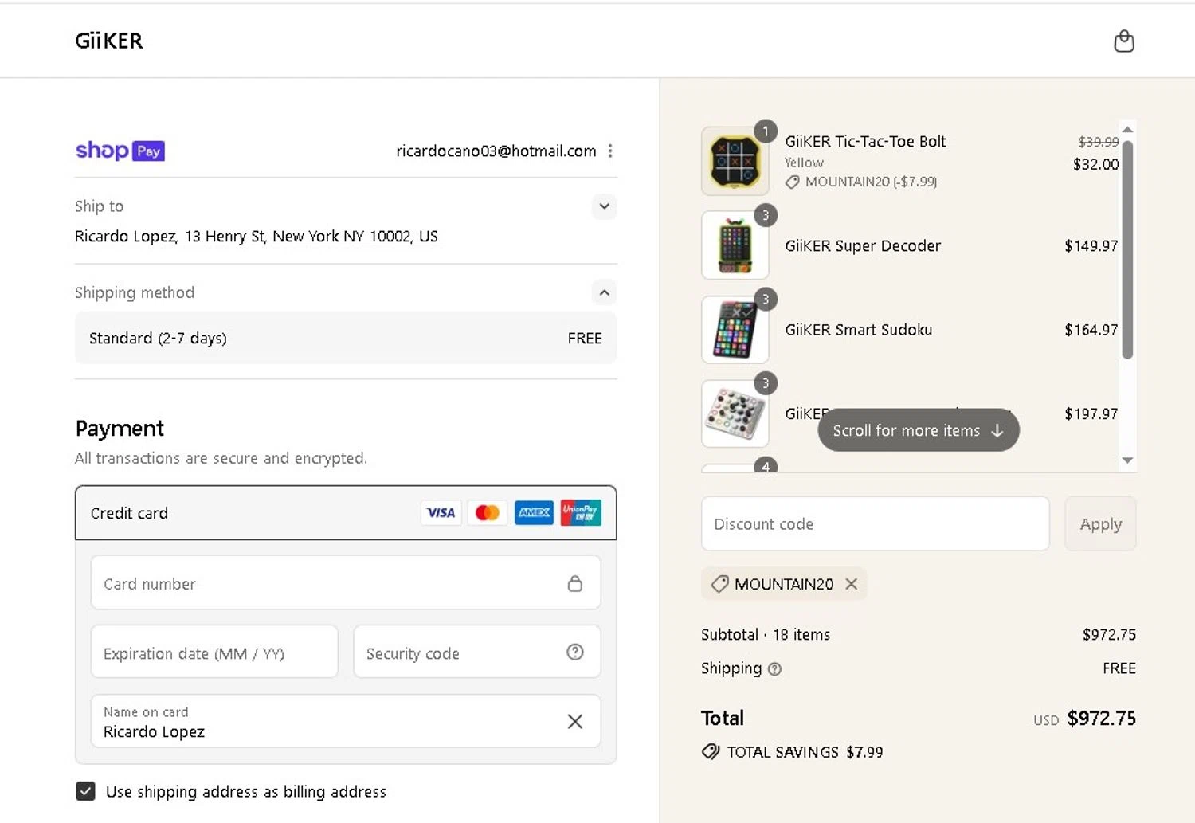Remove the MOUNTAIN20 discount code
Image resolution: width=1195 pixels, height=823 pixels.
852,584
